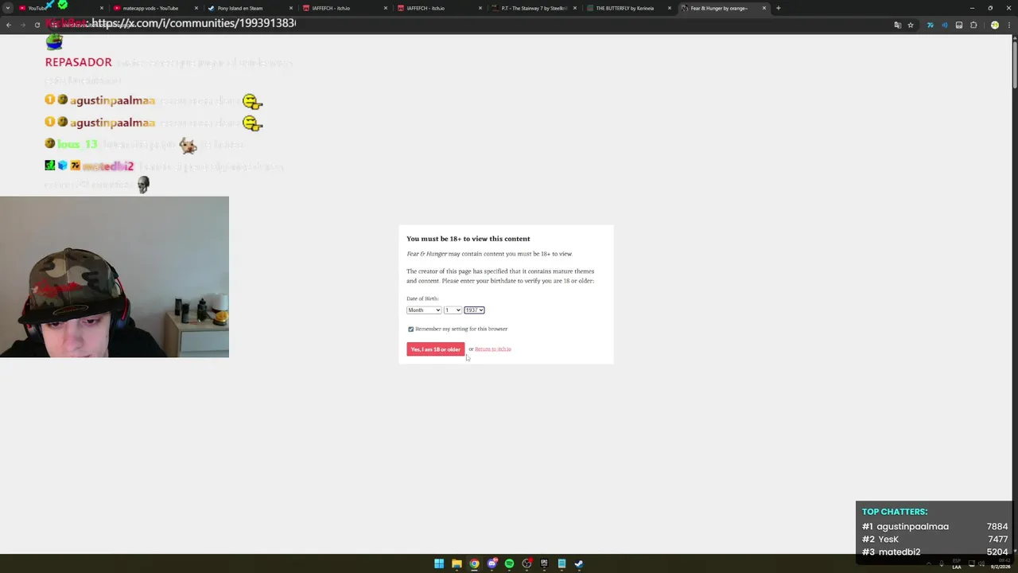The width and height of the screenshot is (1018, 573).
Task: Click the browser back arrow
Action: [x=8, y=25]
